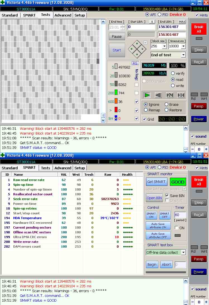Select the PIO radio in Tests window
This screenshot has height=305, width=209.
click(160, 14)
